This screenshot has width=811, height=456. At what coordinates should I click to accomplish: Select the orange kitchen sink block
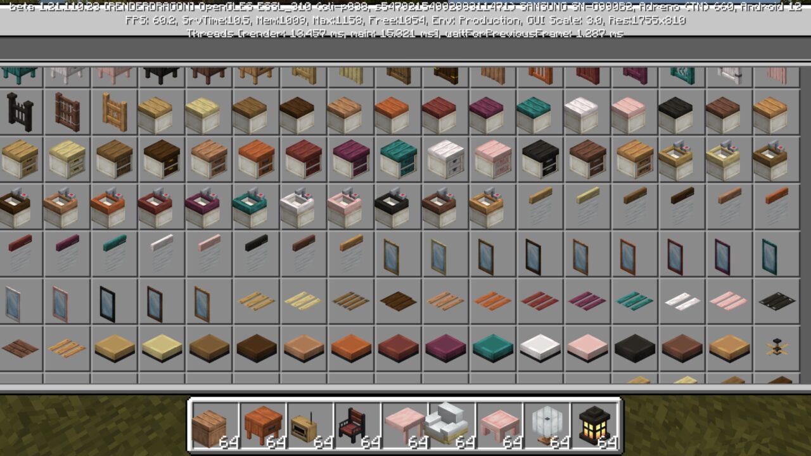tap(108, 207)
